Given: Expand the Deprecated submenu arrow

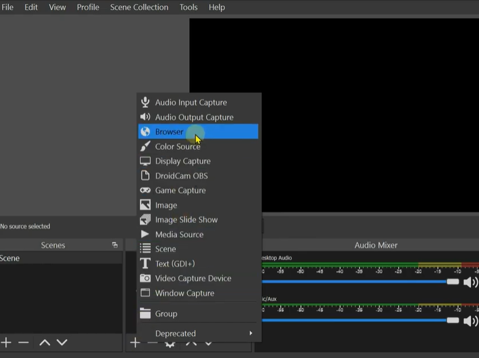Looking at the screenshot, I should point(251,333).
